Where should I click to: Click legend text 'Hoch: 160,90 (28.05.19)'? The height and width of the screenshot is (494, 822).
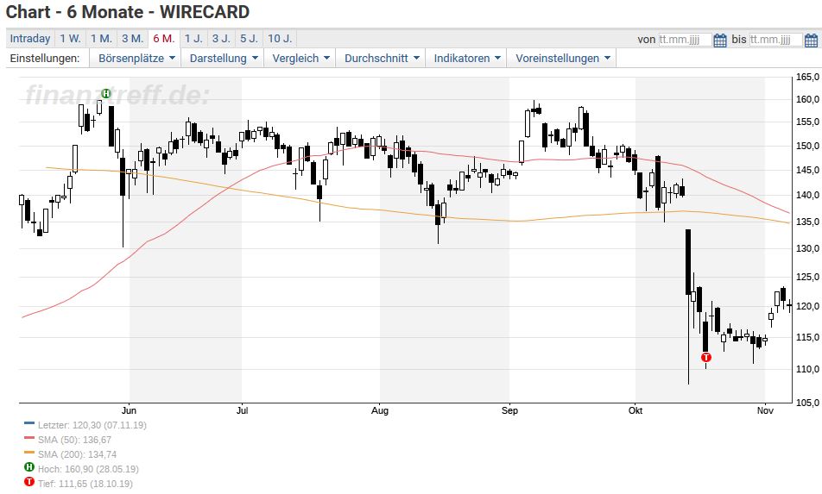tap(88, 469)
